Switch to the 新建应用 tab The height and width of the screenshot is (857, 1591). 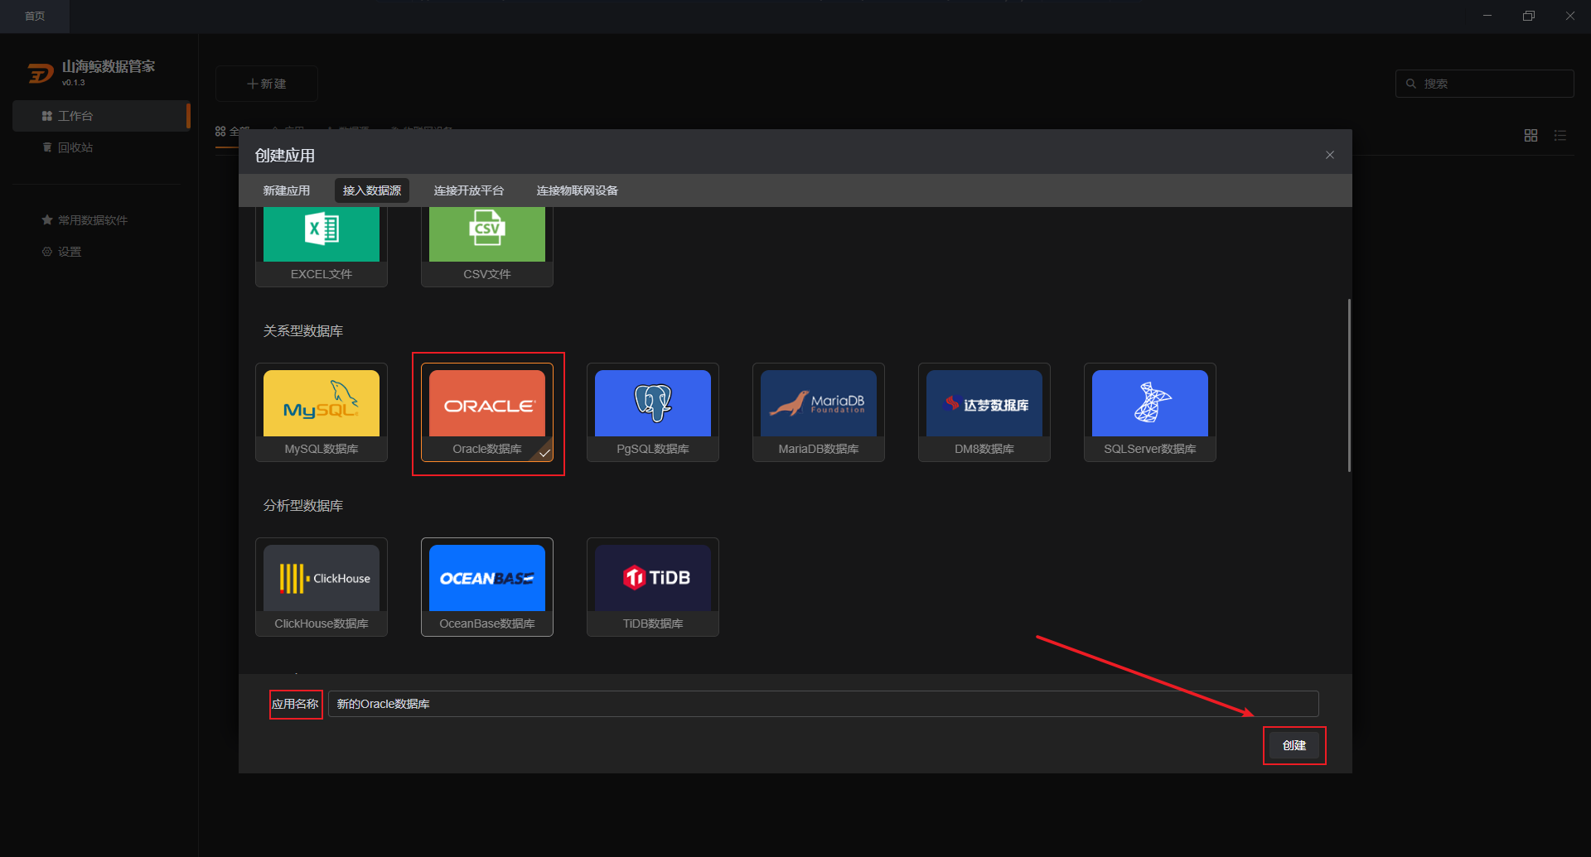287,190
